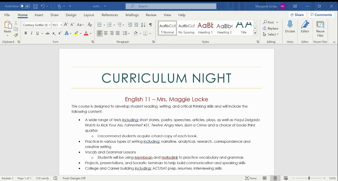
Task: Collapse the ribbon arrow
Action: click(x=334, y=42)
